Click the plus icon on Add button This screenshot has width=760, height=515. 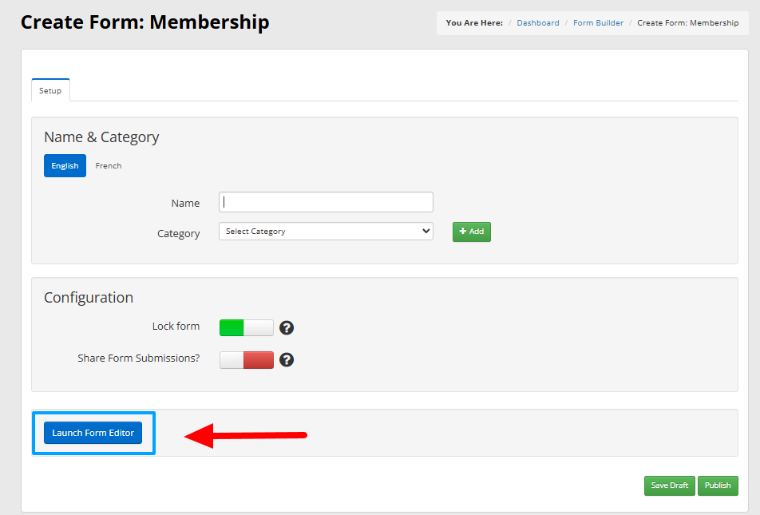[x=462, y=232]
